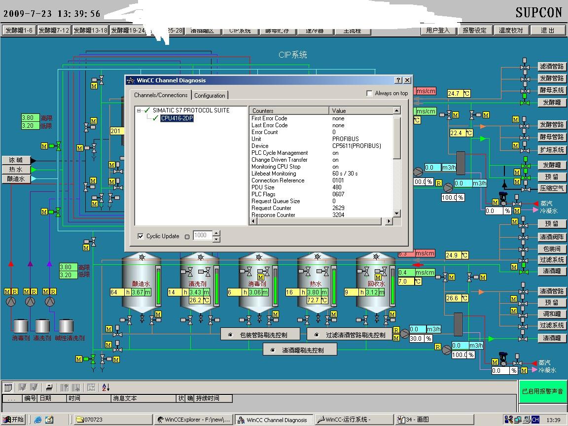Viewport: 568px width, 426px height.
Task: Click the 热水 tank graphic
Action: pos(317,284)
